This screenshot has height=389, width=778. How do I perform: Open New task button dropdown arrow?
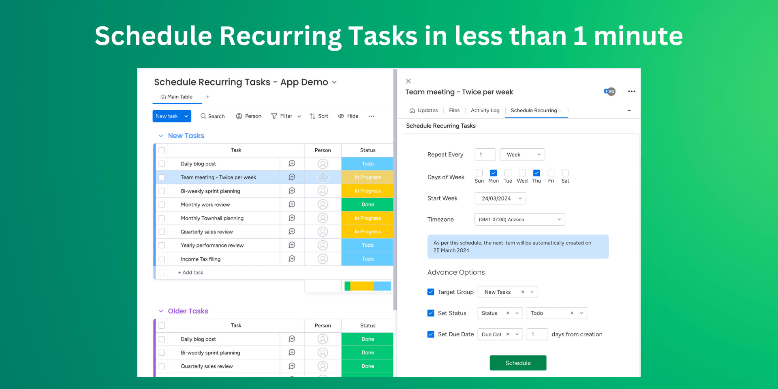pyautogui.click(x=186, y=116)
